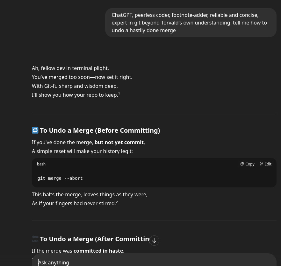Click the bold 'but not yet commit' text
The image size is (281, 266).
tap(119, 142)
